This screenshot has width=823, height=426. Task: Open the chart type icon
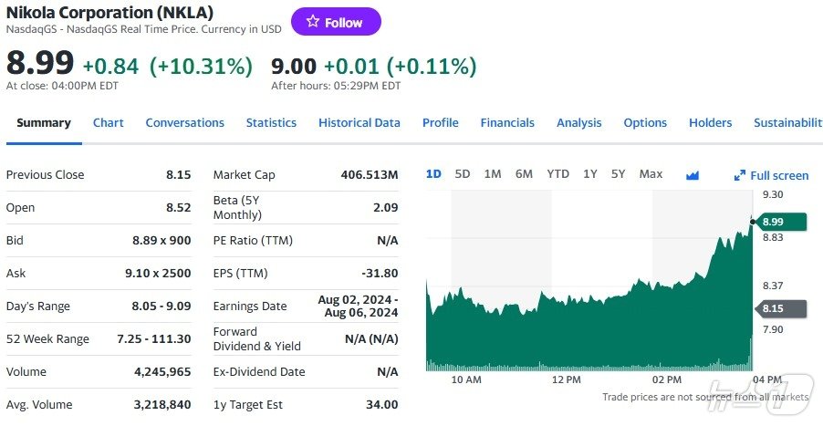[692, 175]
